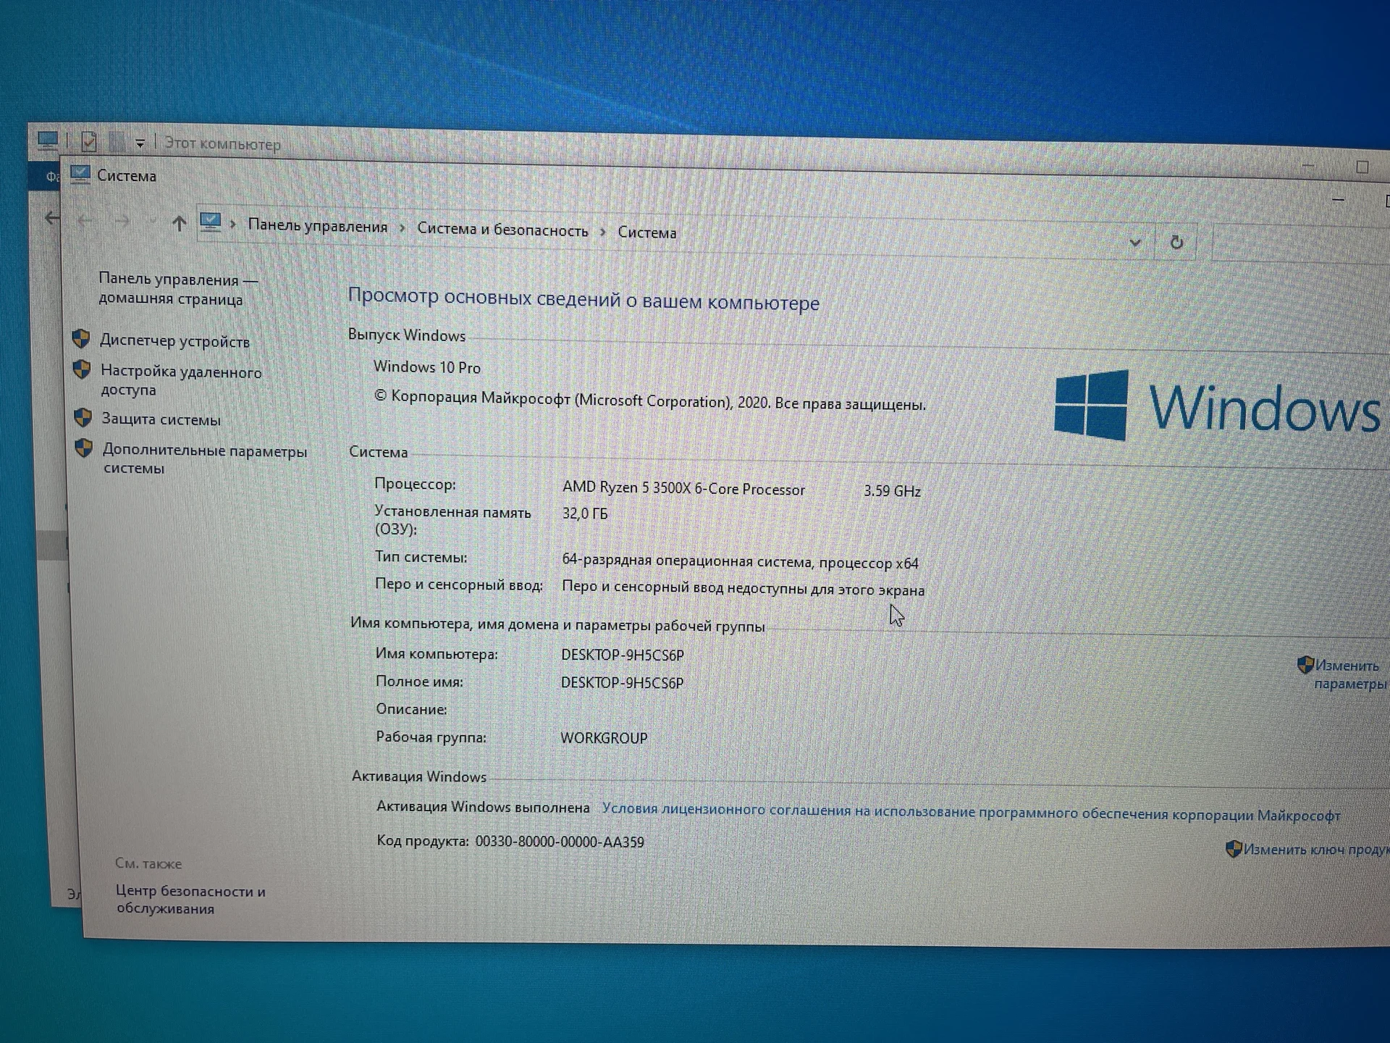Click the DESKTOP-9H5CS6P value next to Имя компьютера
The width and height of the screenshot is (1390, 1043).
(x=623, y=655)
